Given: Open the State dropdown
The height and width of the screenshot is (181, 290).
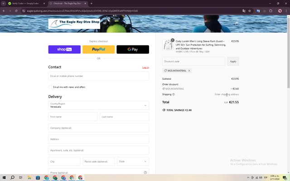Looking at the screenshot, I should pyautogui.click(x=133, y=162).
